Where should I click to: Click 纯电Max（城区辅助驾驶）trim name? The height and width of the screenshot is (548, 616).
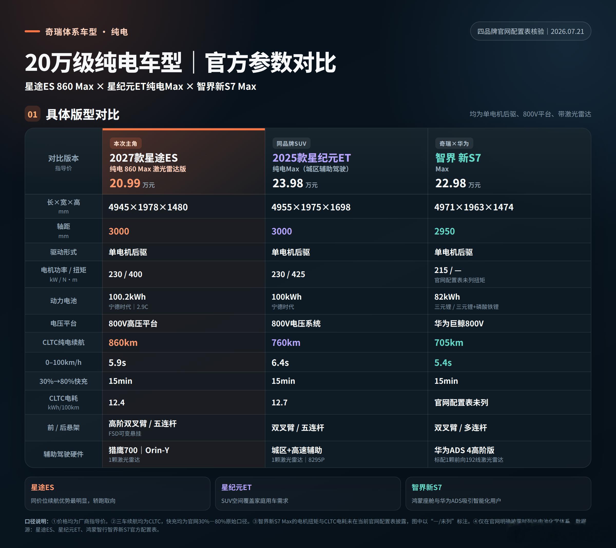pos(312,169)
